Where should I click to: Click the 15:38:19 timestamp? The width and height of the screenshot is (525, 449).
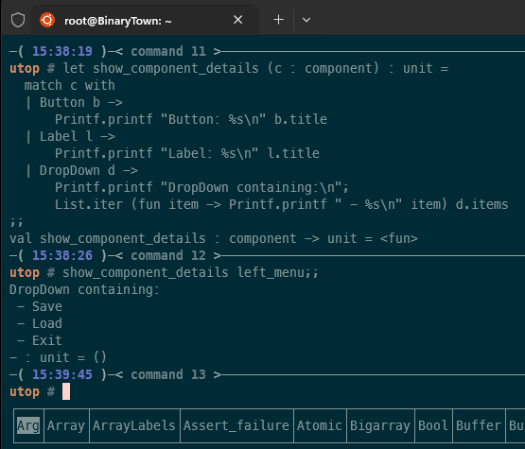click(x=62, y=51)
